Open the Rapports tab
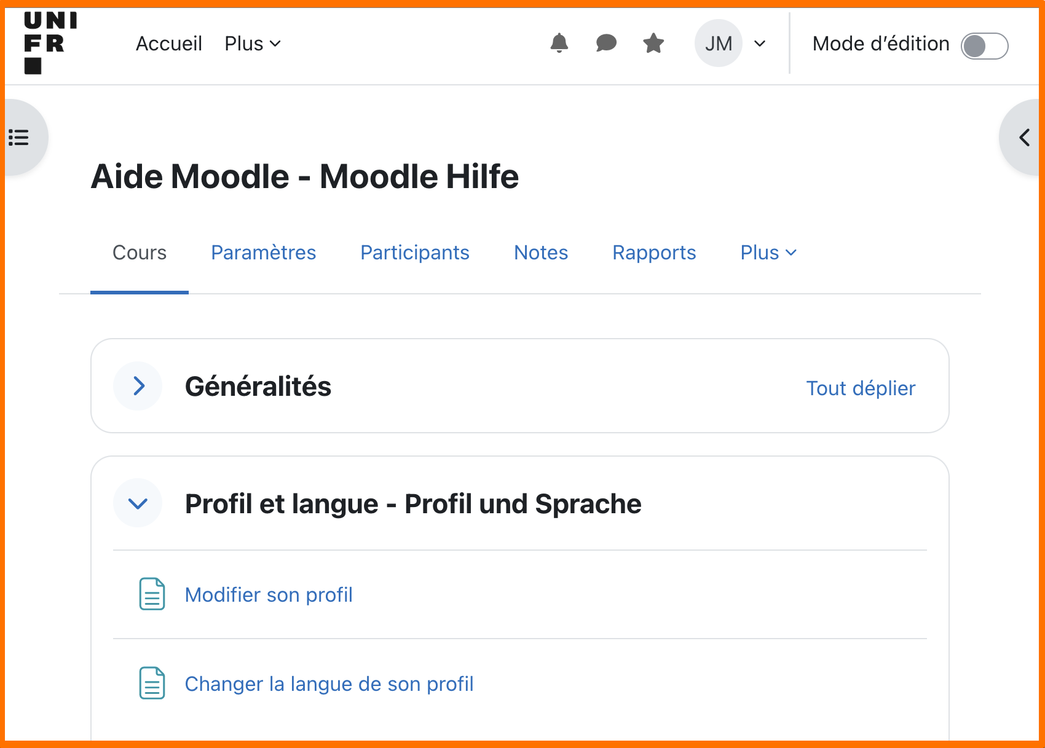 [653, 252]
